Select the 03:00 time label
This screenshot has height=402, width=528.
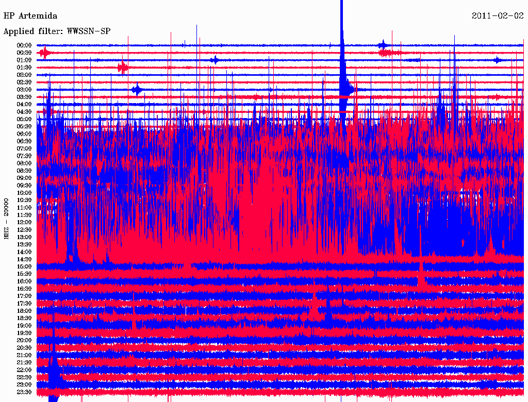[x=24, y=90]
